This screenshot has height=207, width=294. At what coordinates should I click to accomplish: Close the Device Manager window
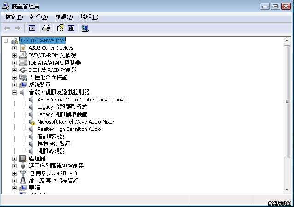point(286,6)
